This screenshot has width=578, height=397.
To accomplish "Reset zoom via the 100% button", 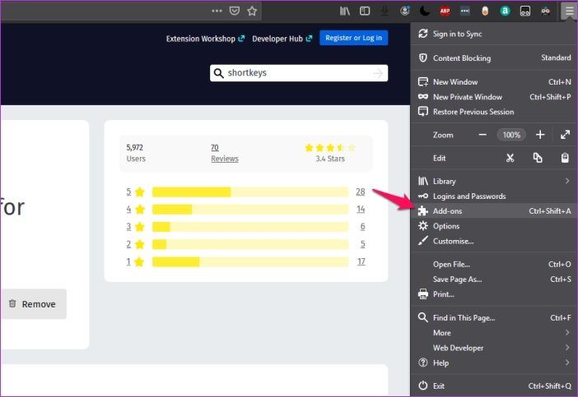I will pos(511,135).
